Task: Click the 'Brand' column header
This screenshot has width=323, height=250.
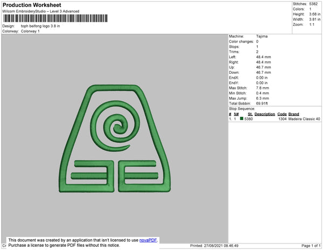Action: 294,114
